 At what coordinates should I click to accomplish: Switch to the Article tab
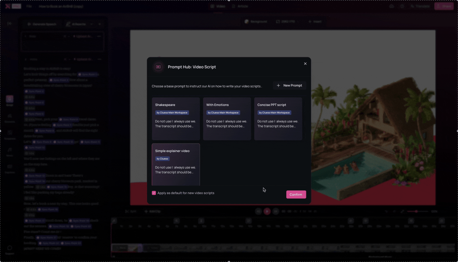pos(240,6)
